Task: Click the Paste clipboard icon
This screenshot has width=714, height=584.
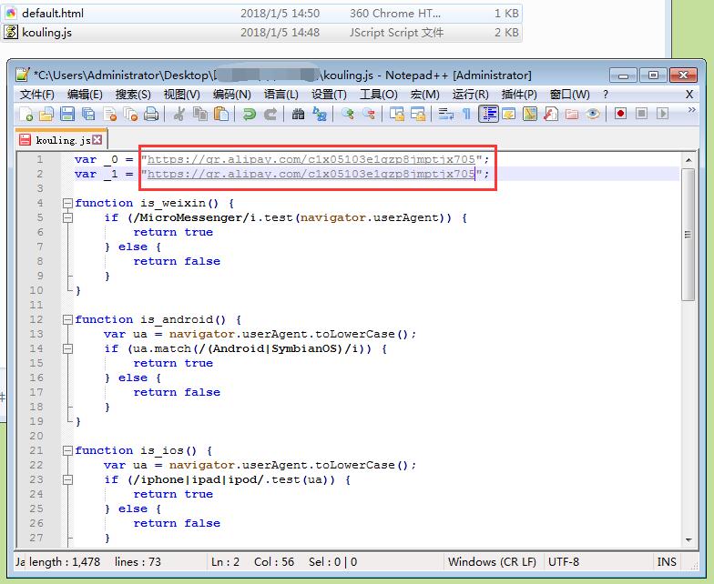Action: (220, 114)
